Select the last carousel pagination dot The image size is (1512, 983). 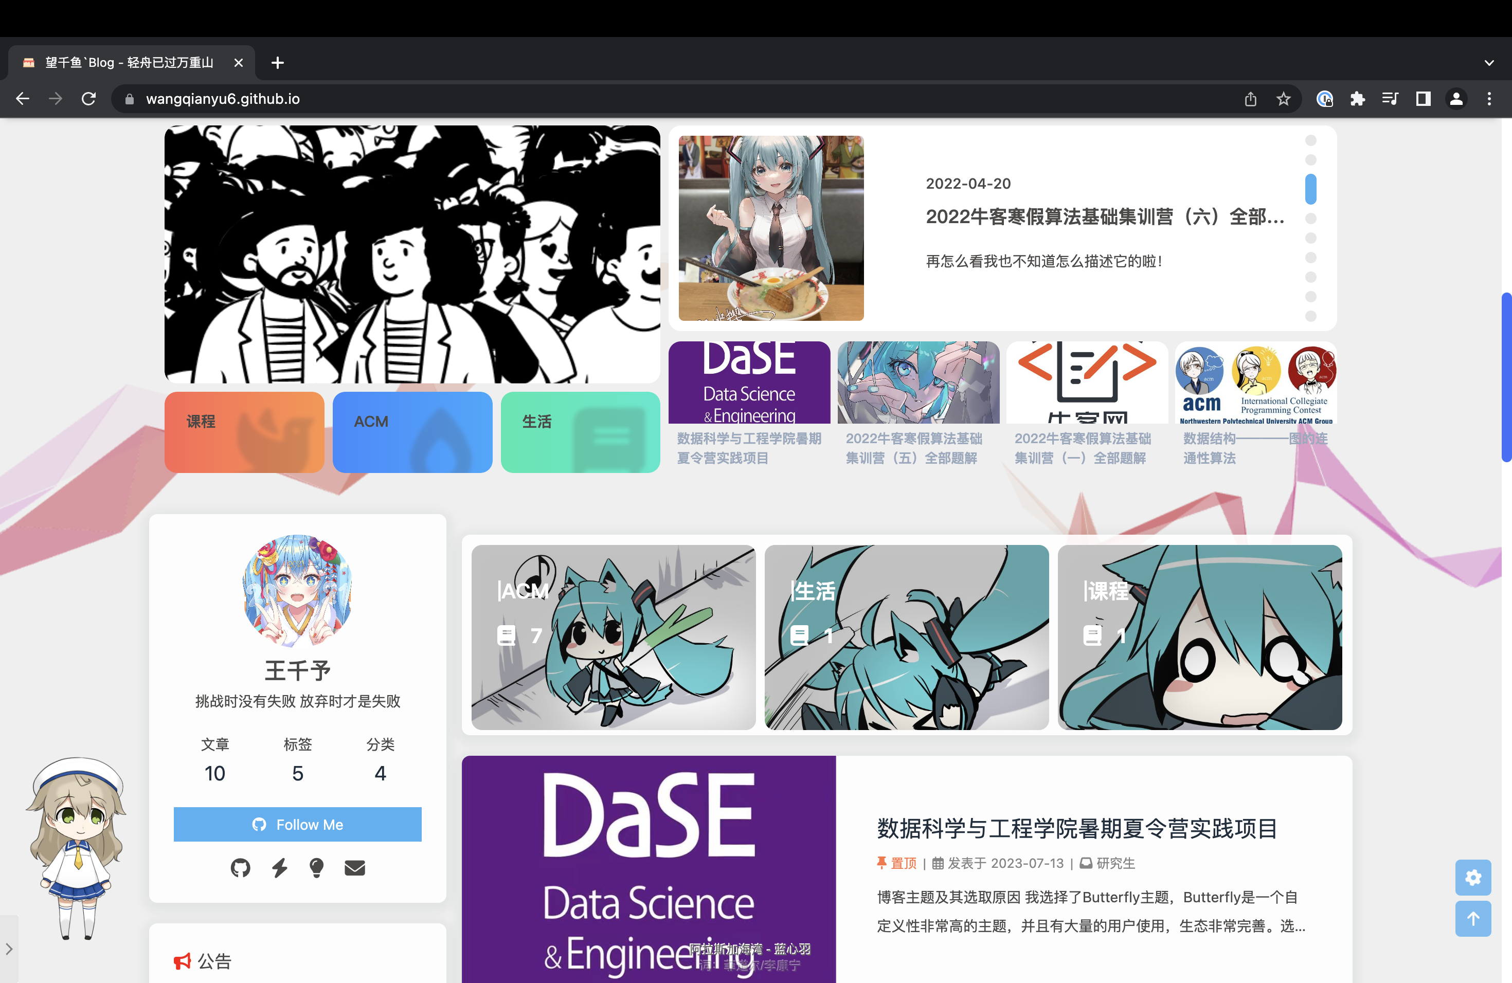coord(1310,316)
